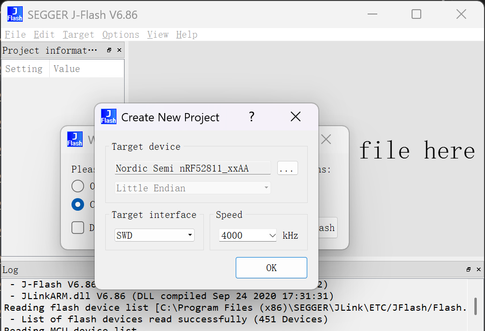Click the Nordic Semi nRF52811_xxAA device field
Screen dimensions: 485x331
pyautogui.click(x=192, y=168)
